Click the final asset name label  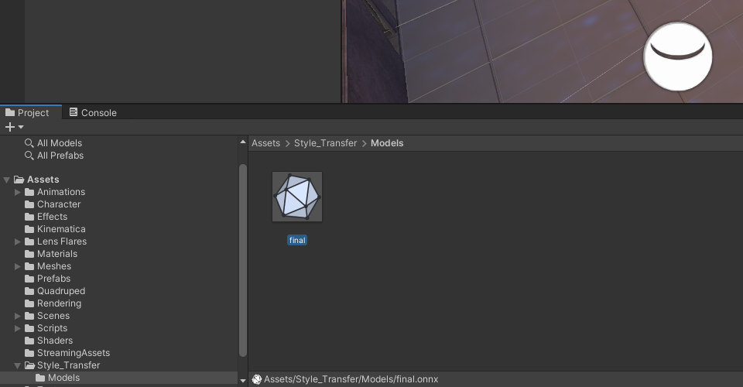297,240
